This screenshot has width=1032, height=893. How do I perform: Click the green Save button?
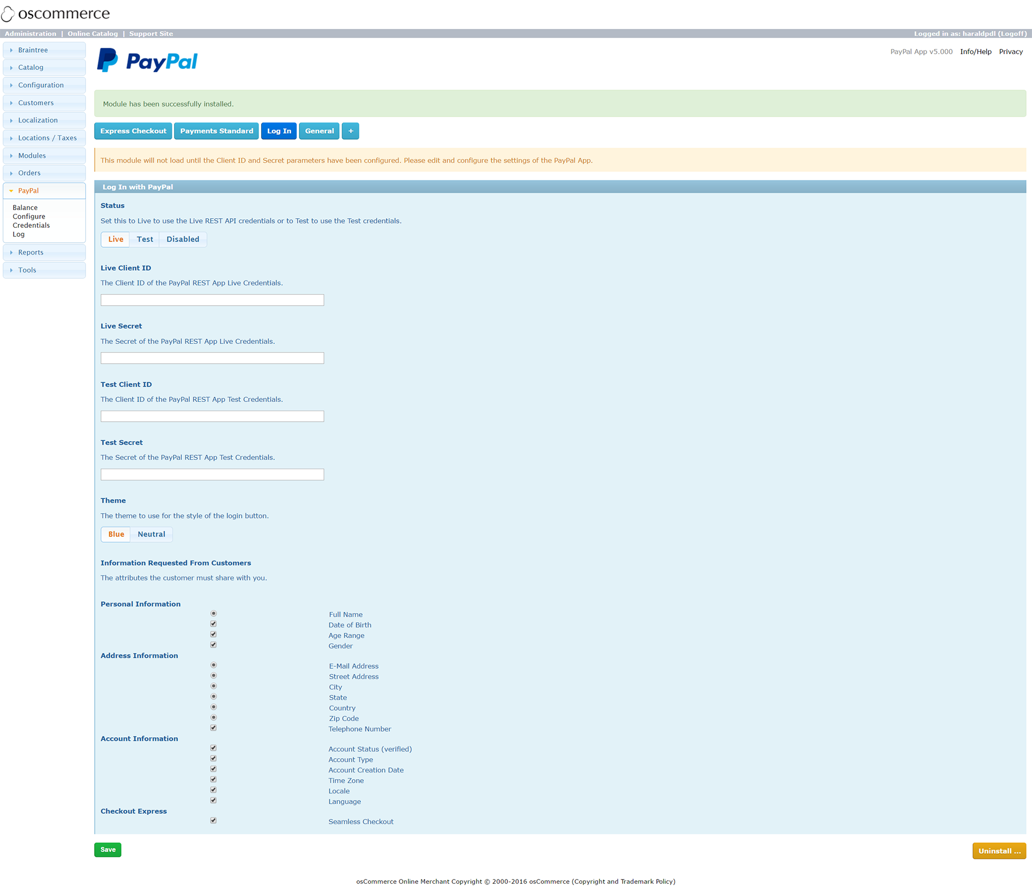point(107,850)
